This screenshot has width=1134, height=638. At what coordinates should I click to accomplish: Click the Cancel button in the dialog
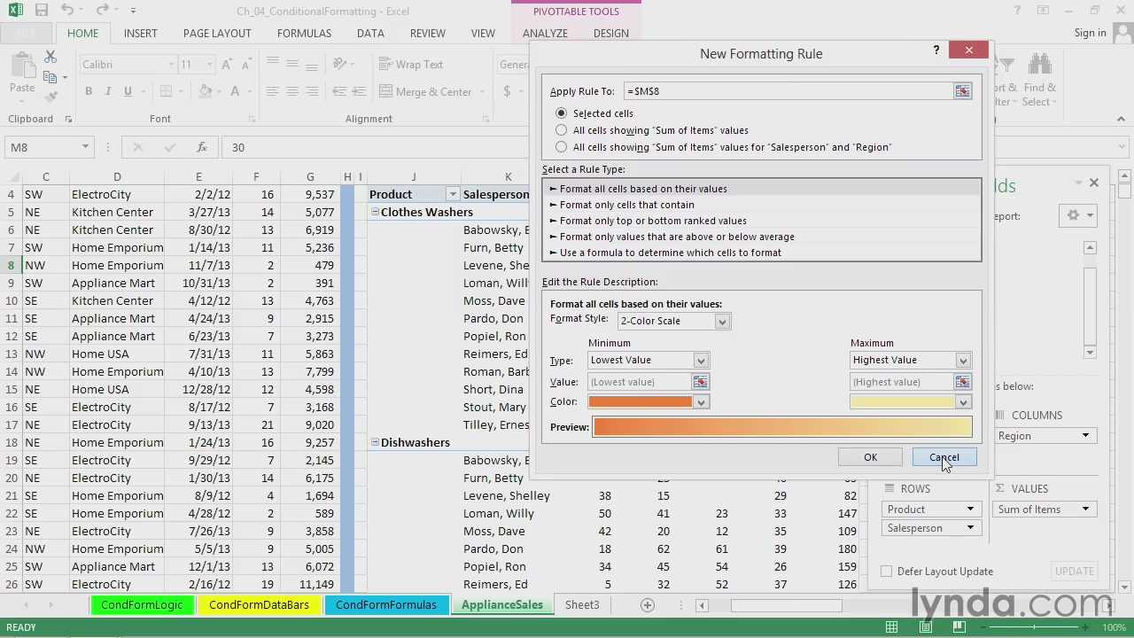pyautogui.click(x=944, y=457)
